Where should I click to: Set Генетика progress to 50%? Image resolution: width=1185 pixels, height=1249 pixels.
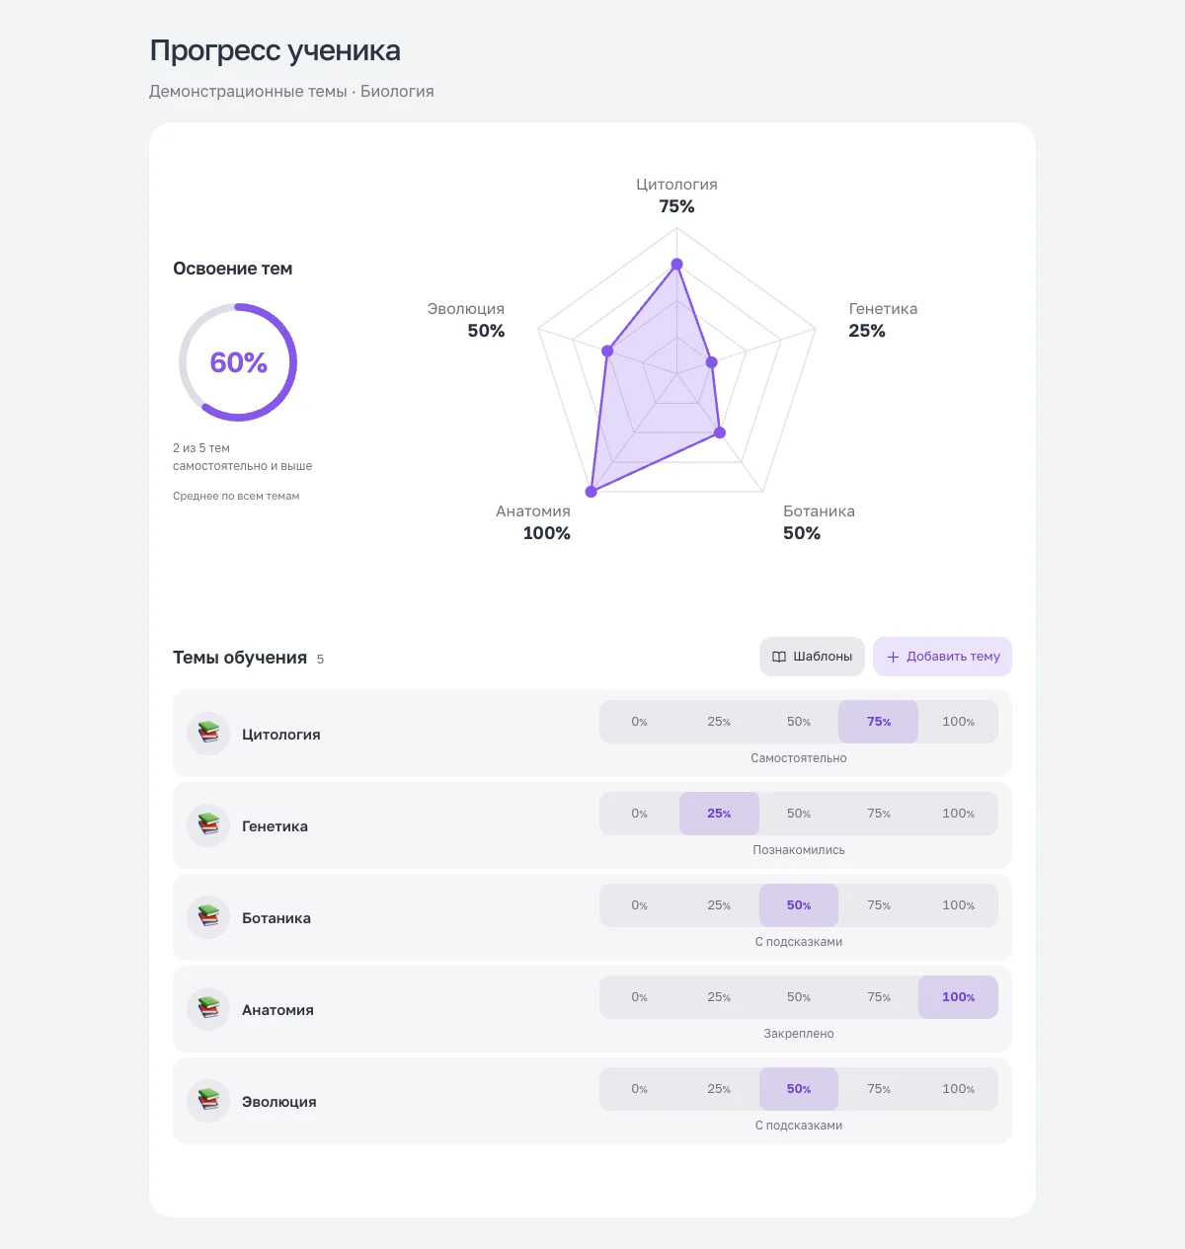(799, 814)
